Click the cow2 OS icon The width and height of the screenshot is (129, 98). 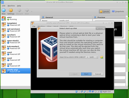pyautogui.click(x=4, y=59)
